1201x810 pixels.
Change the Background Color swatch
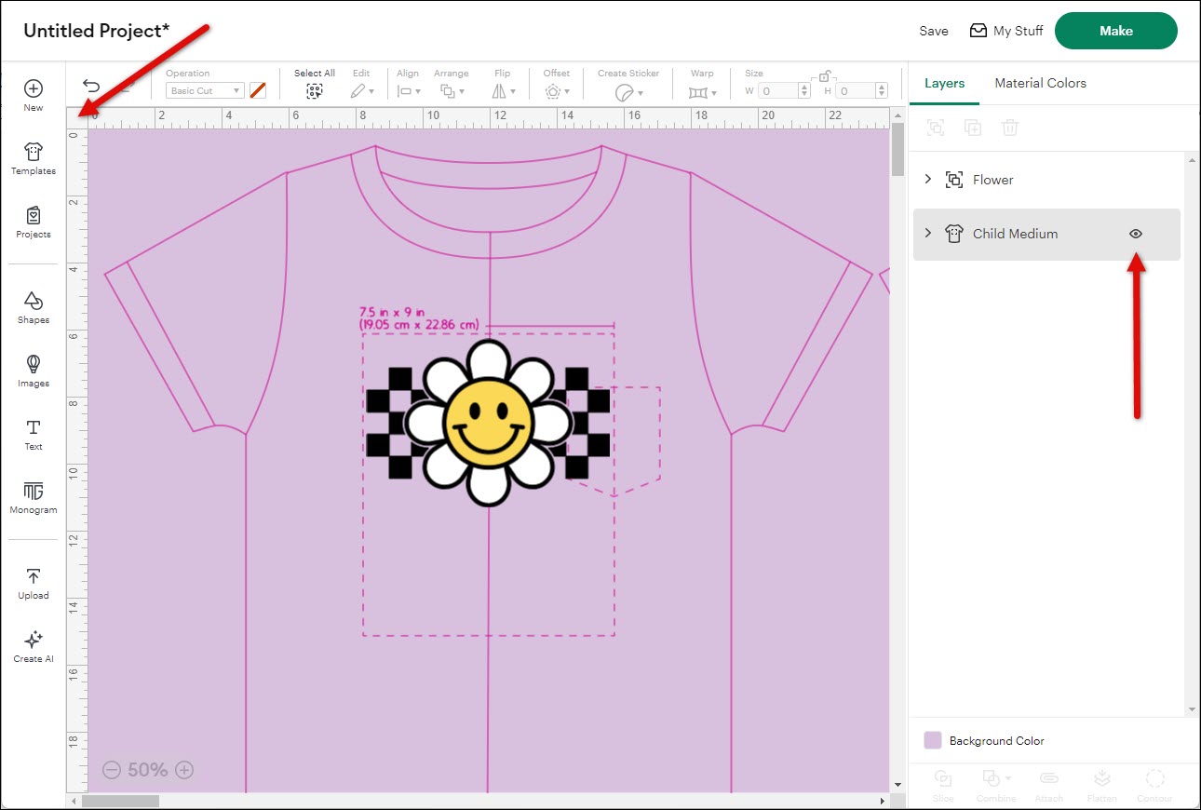pos(932,739)
